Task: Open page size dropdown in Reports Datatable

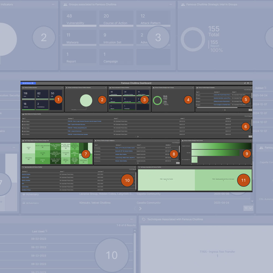Action: pyautogui.click(x=250, y=110)
